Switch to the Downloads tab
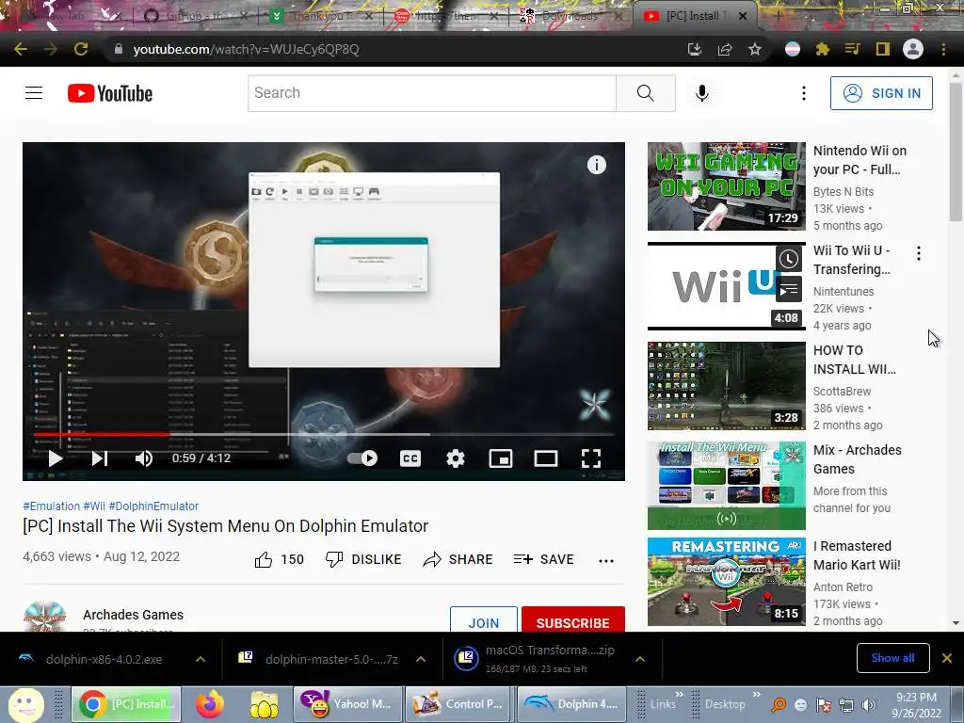 coord(571,17)
